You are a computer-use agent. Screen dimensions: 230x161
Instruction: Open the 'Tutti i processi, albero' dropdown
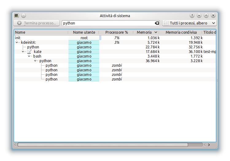(x=189, y=23)
